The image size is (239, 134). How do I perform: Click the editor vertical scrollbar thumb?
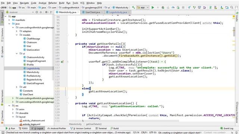point(234,32)
